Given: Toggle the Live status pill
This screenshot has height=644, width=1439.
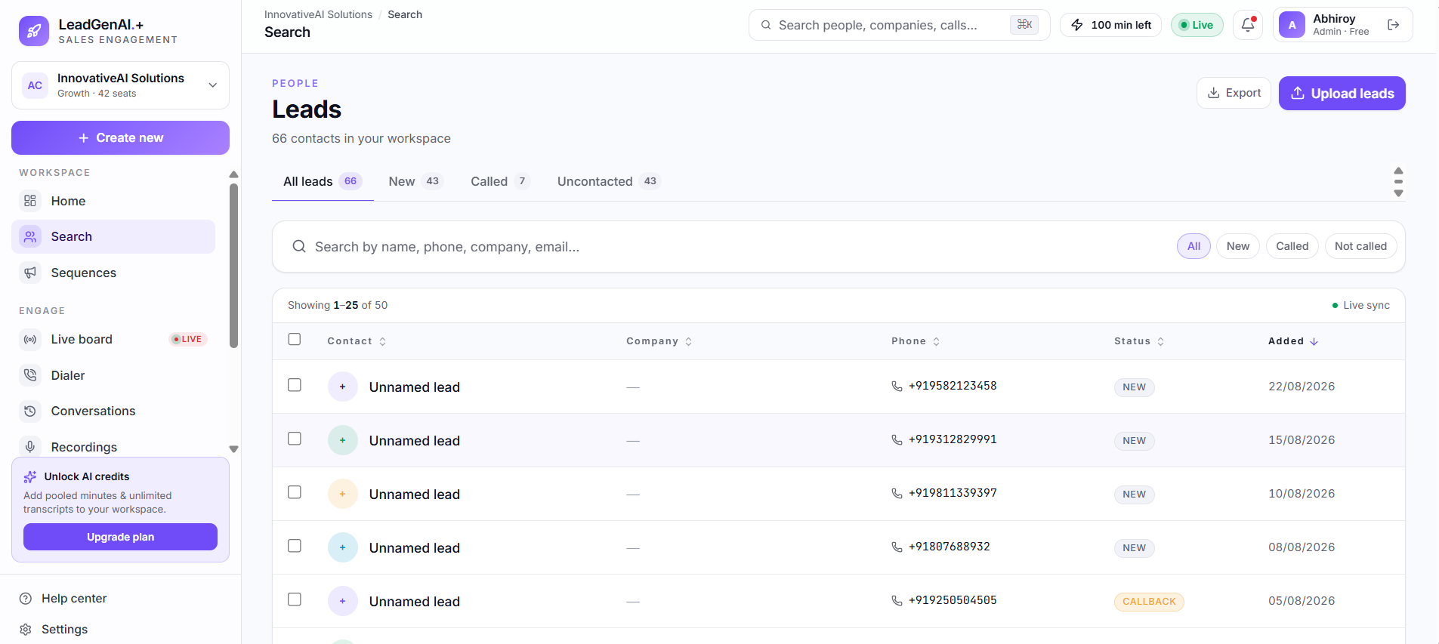Looking at the screenshot, I should 1197,25.
